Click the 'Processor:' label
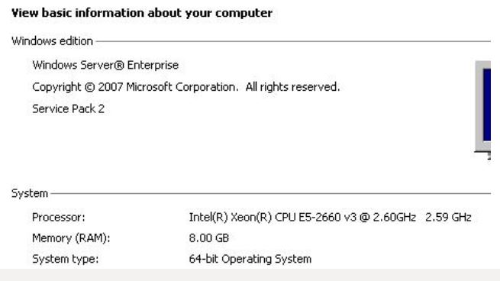 click(59, 217)
